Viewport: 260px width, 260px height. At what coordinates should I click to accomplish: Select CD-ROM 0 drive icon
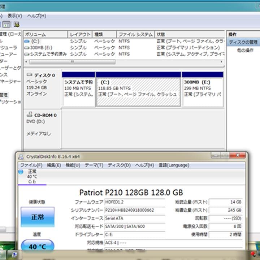click(x=30, y=114)
